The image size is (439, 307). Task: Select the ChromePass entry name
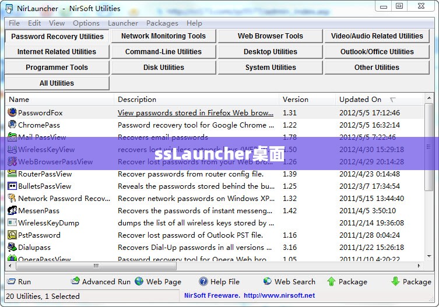click(39, 125)
